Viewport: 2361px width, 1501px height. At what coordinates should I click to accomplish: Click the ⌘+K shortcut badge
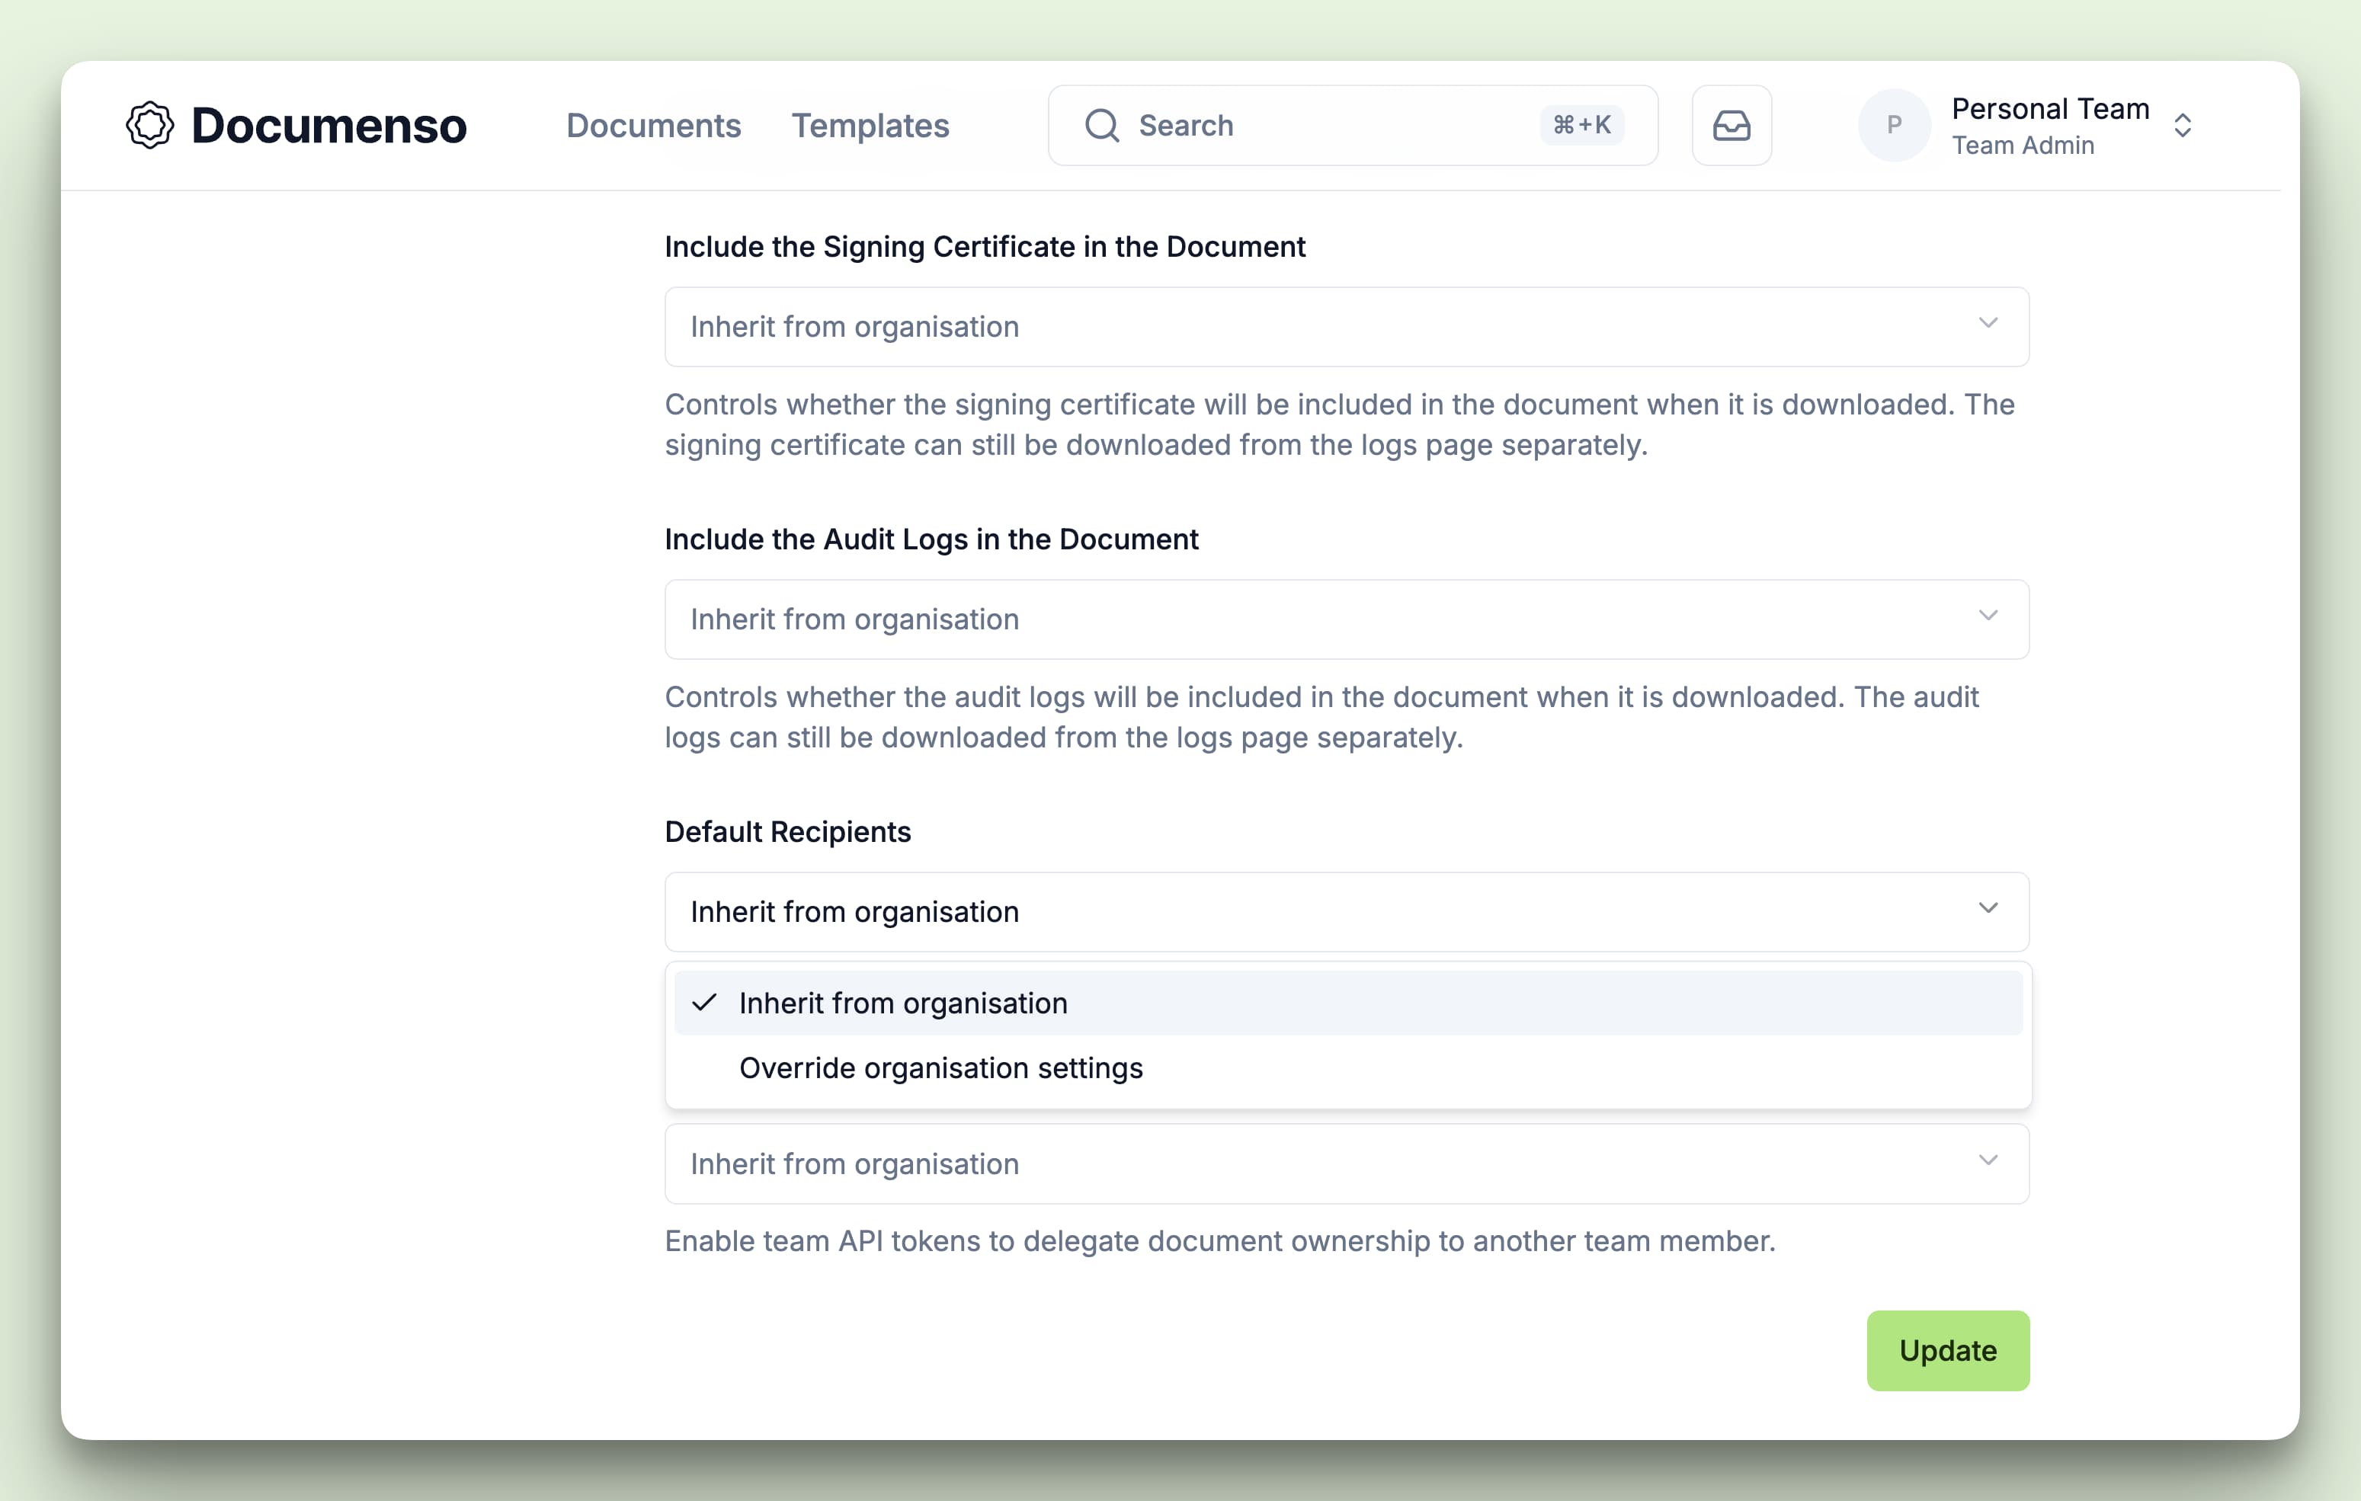coord(1581,124)
